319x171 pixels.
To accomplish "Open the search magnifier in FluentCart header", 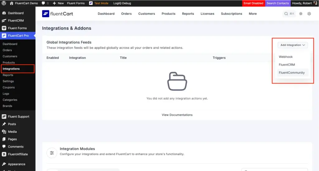I will 286,14.
